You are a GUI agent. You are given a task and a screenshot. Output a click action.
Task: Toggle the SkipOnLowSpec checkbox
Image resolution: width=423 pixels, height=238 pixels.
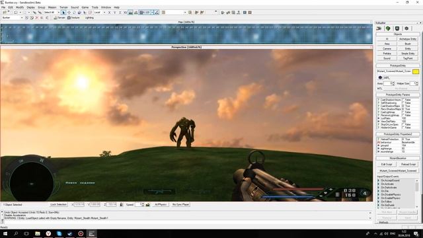[x=403, y=124]
